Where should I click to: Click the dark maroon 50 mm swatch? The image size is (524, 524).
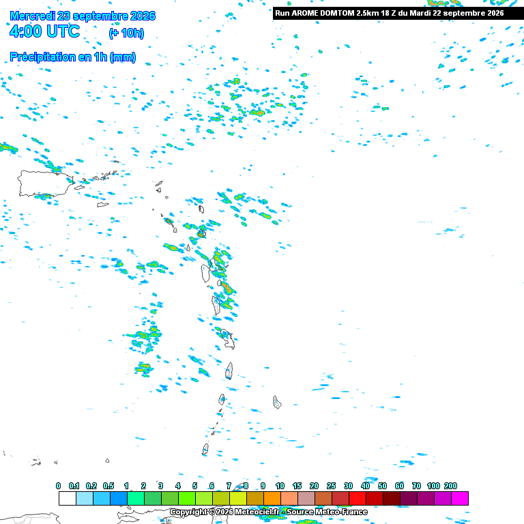[x=392, y=498]
